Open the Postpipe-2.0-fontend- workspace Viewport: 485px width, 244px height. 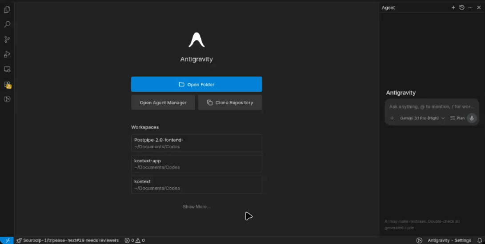196,143
